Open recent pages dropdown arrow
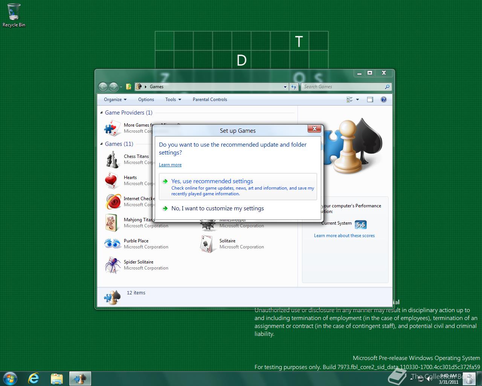 pyautogui.click(x=121, y=87)
